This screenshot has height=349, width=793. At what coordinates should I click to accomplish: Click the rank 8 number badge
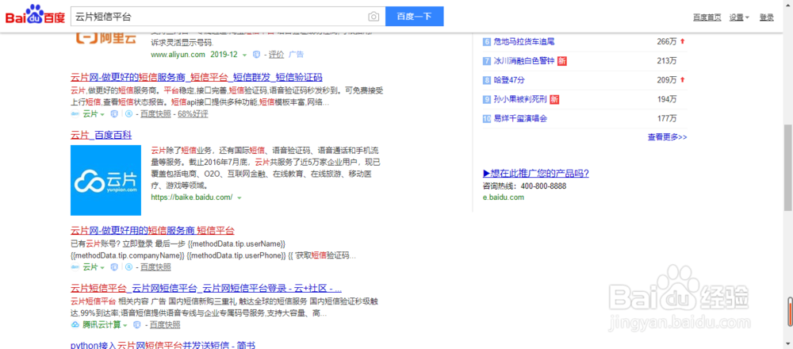click(487, 80)
